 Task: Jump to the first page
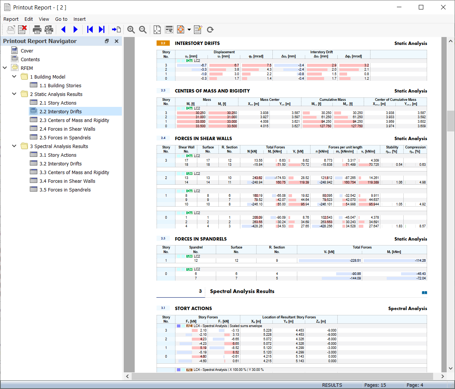90,29
